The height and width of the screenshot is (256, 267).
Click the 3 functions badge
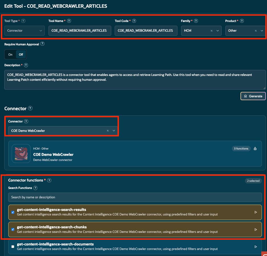pos(241,148)
